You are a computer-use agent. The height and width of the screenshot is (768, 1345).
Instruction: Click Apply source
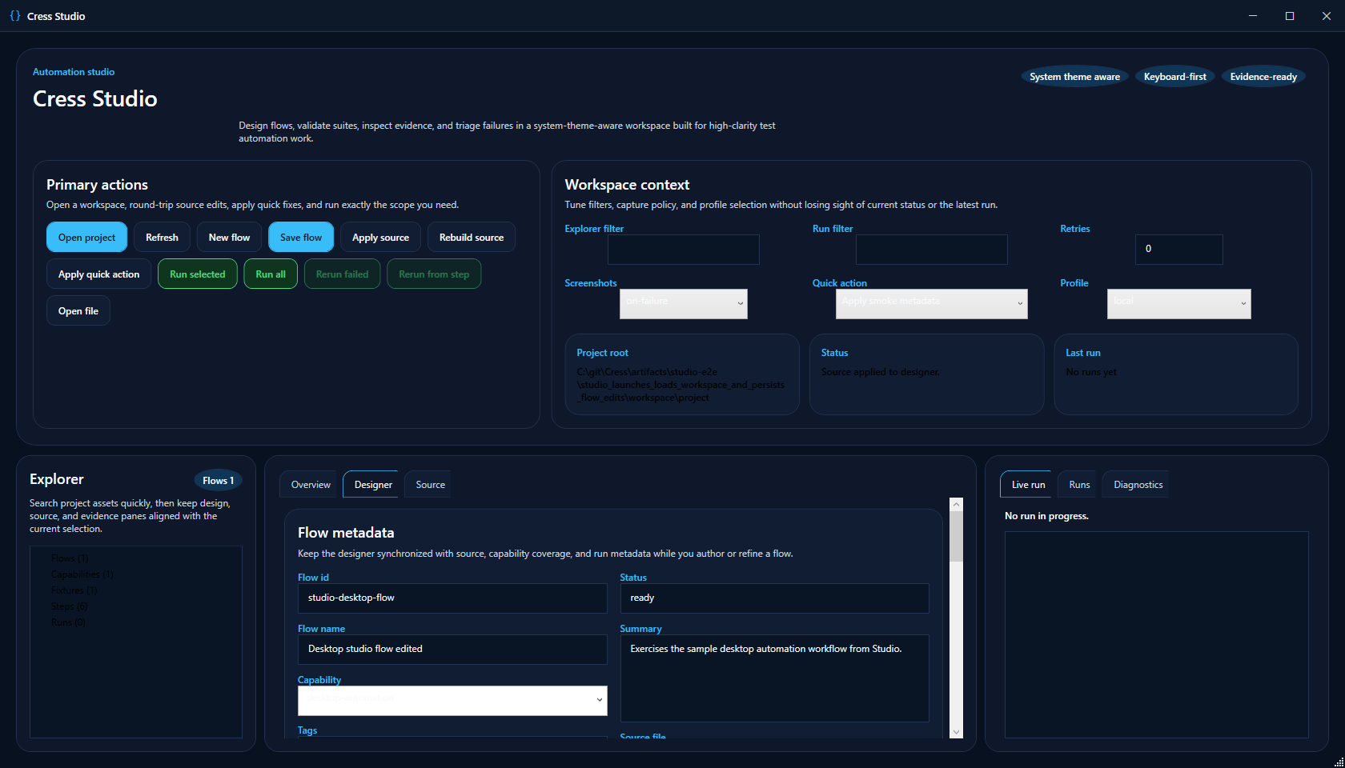tap(380, 238)
